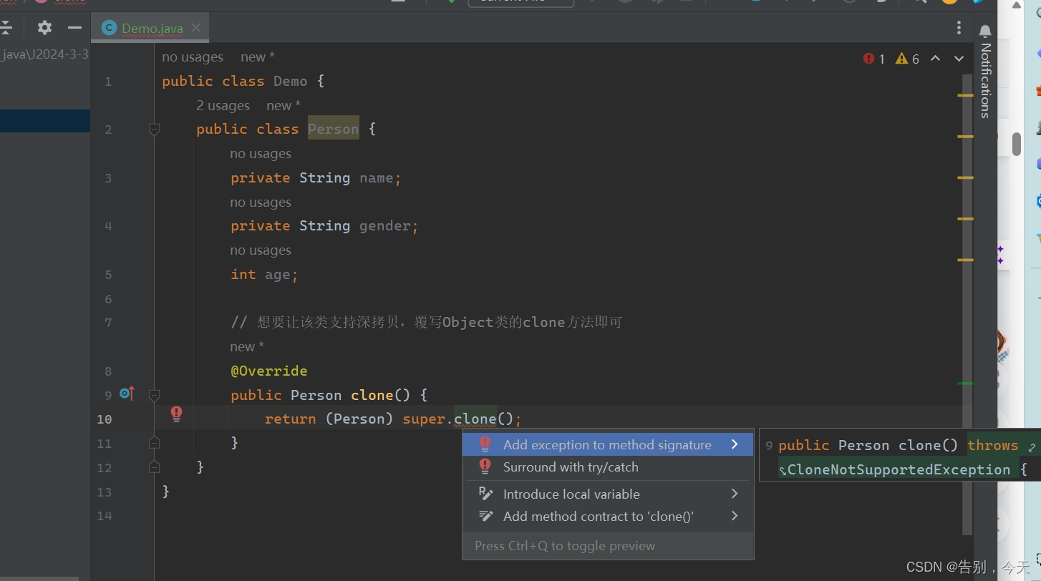The height and width of the screenshot is (581, 1041).
Task: Collapse the clone method fold on line 9
Action: coord(154,395)
